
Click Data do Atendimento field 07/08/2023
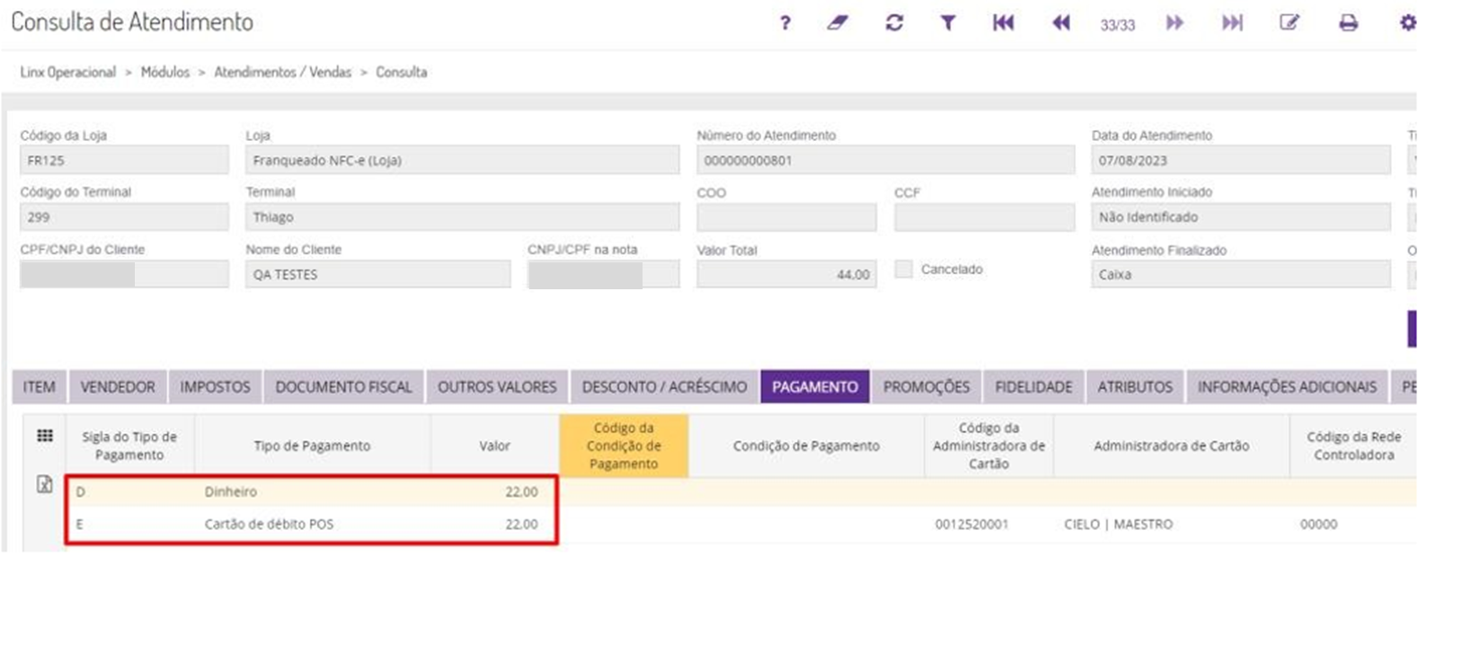click(x=1241, y=160)
